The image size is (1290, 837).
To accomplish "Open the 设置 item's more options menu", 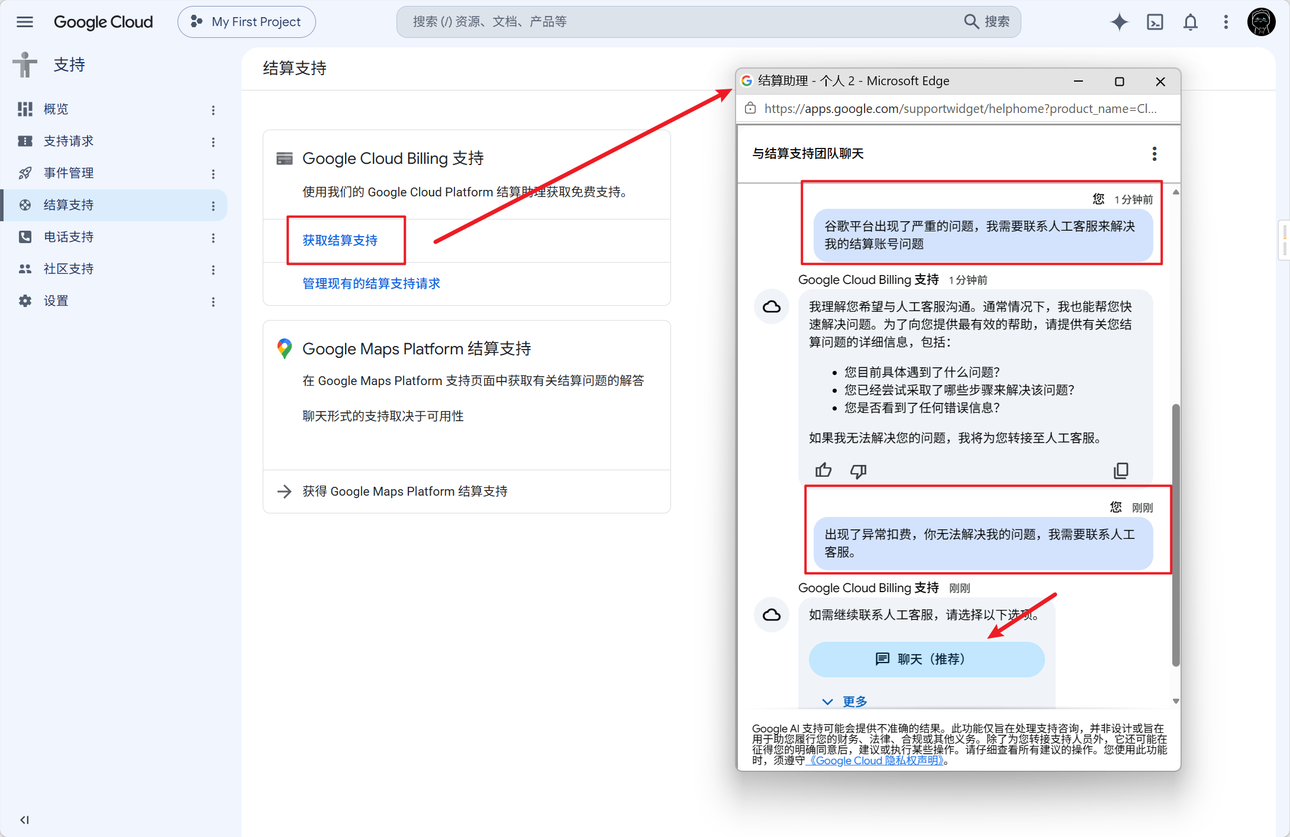I will click(213, 301).
